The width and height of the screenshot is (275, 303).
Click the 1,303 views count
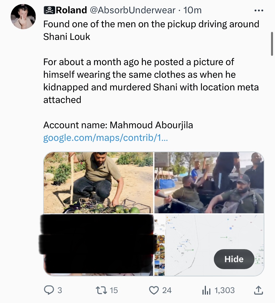[x=225, y=290]
